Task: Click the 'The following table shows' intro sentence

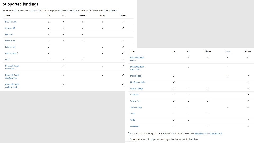Action: (x=60, y=11)
